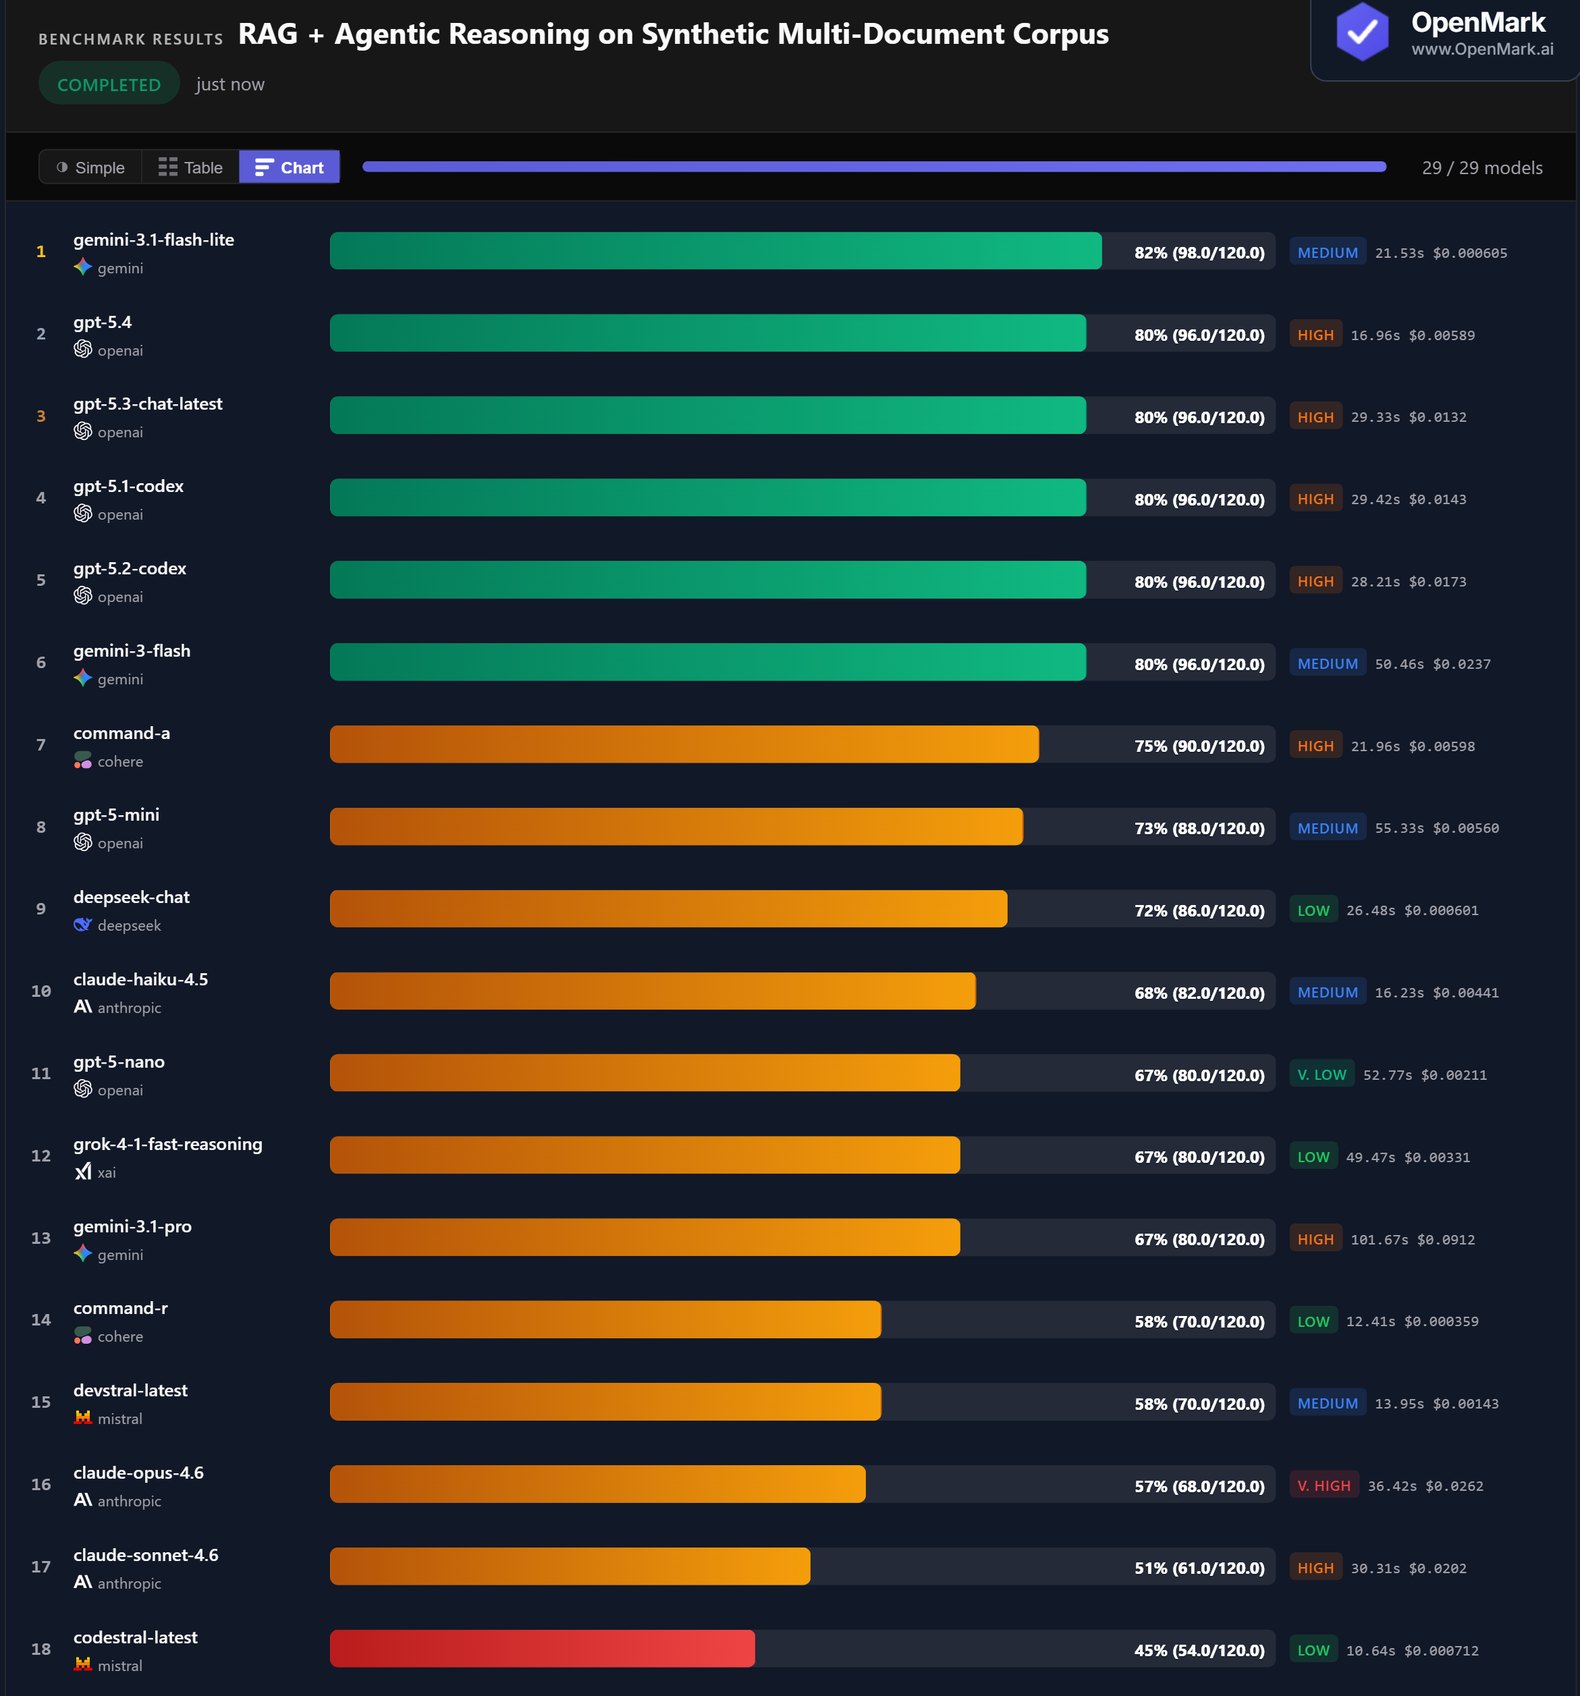Click the Gemini sparkle icon under gemini-3.1-flash-lite

(83, 267)
